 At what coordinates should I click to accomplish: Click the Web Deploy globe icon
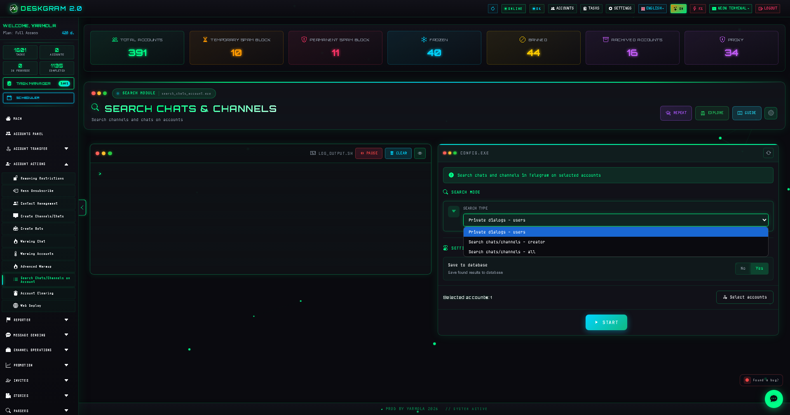[x=16, y=305]
